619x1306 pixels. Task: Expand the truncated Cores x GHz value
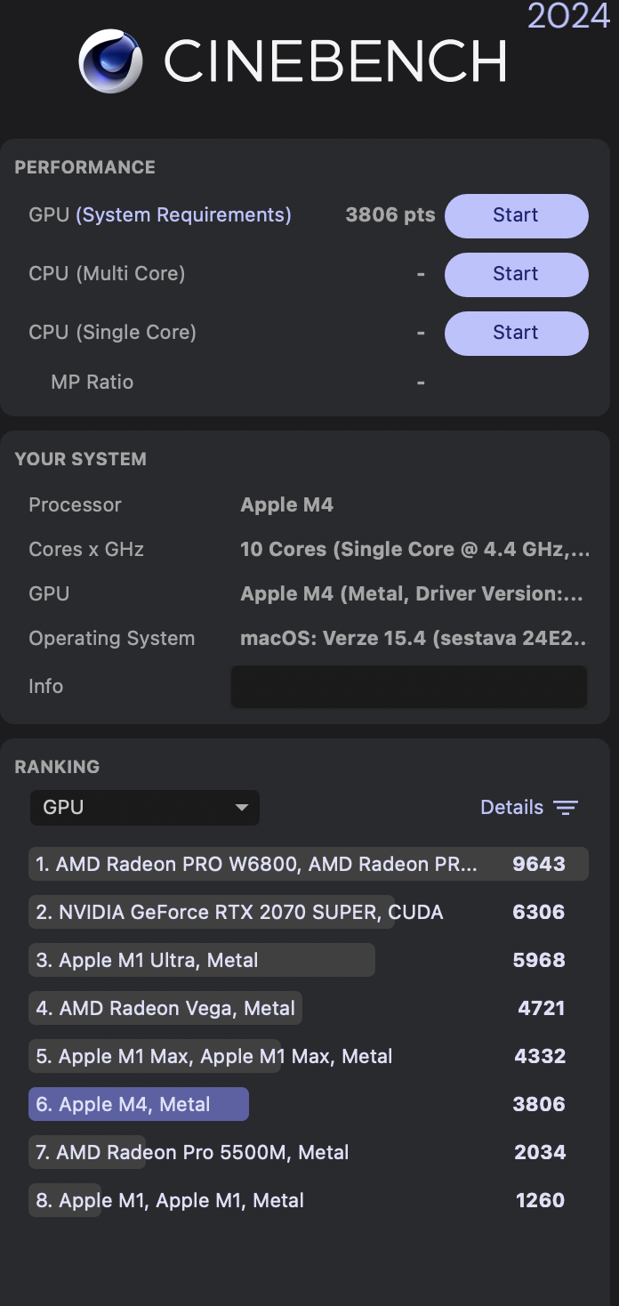[414, 549]
